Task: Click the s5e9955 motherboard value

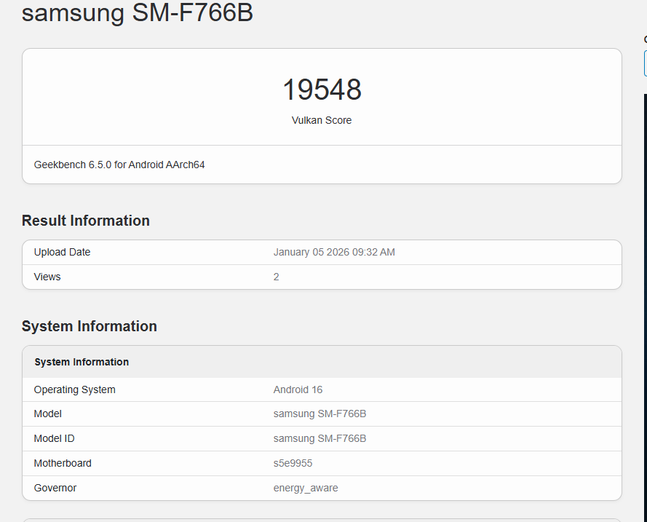Action: point(293,463)
